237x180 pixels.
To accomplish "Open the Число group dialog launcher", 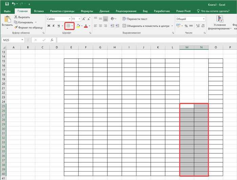I will tap(204, 33).
